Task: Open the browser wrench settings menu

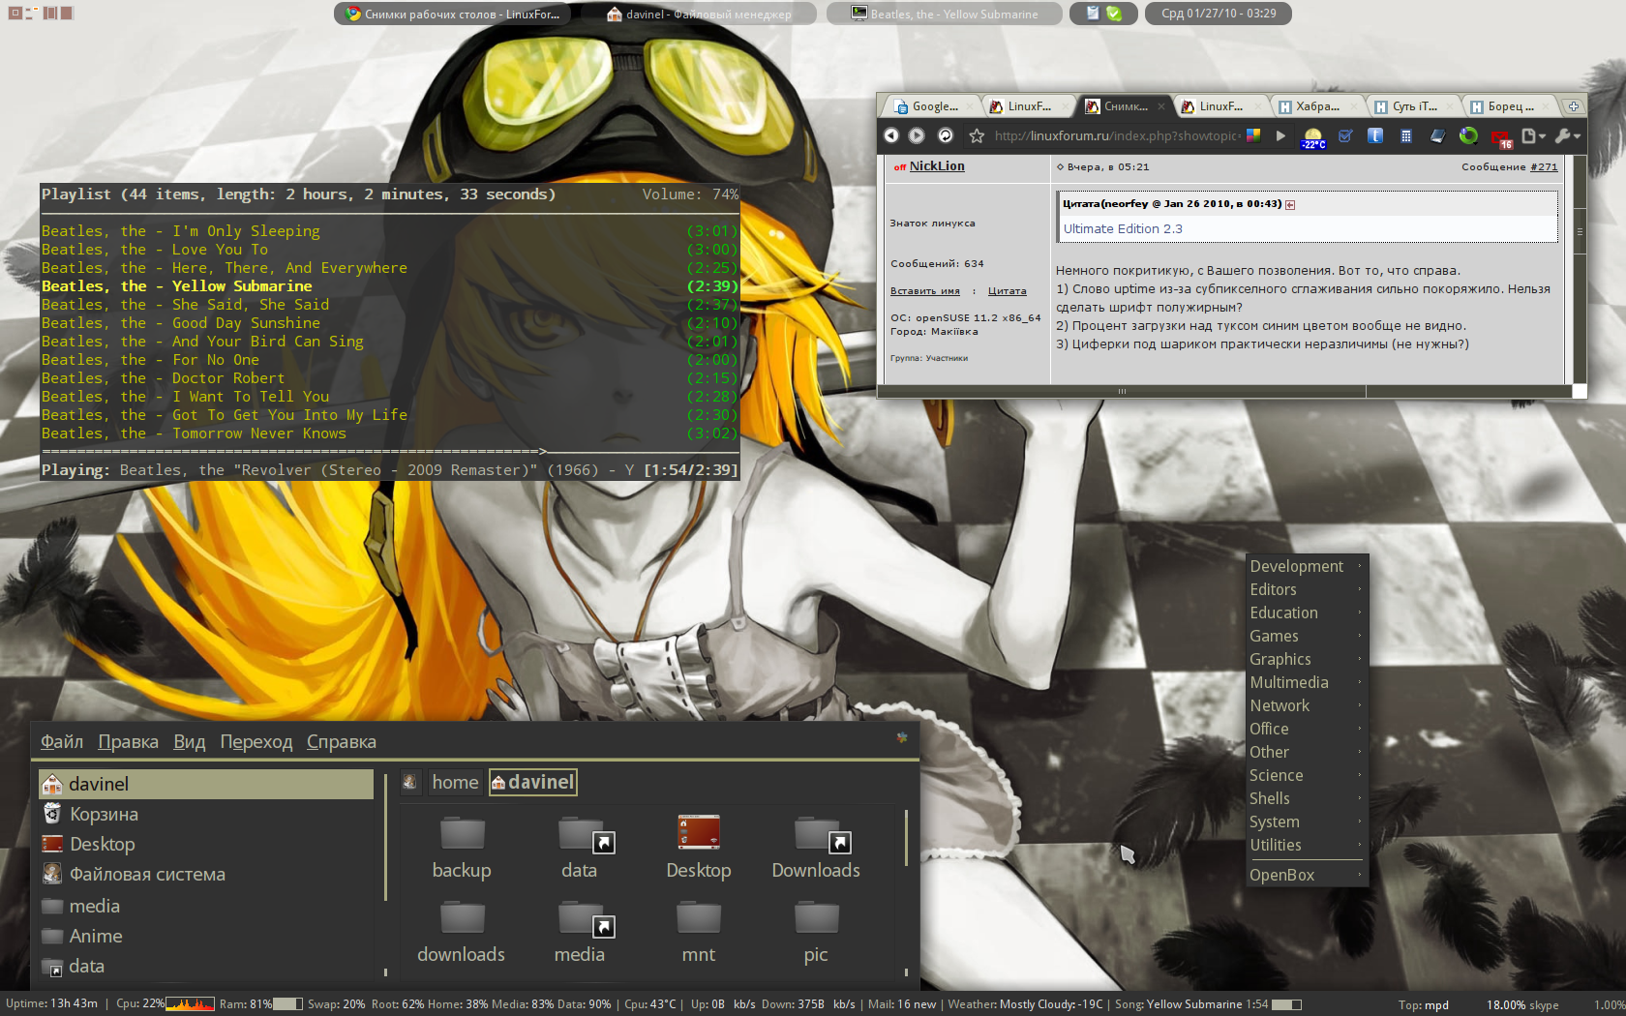Action: tap(1566, 136)
